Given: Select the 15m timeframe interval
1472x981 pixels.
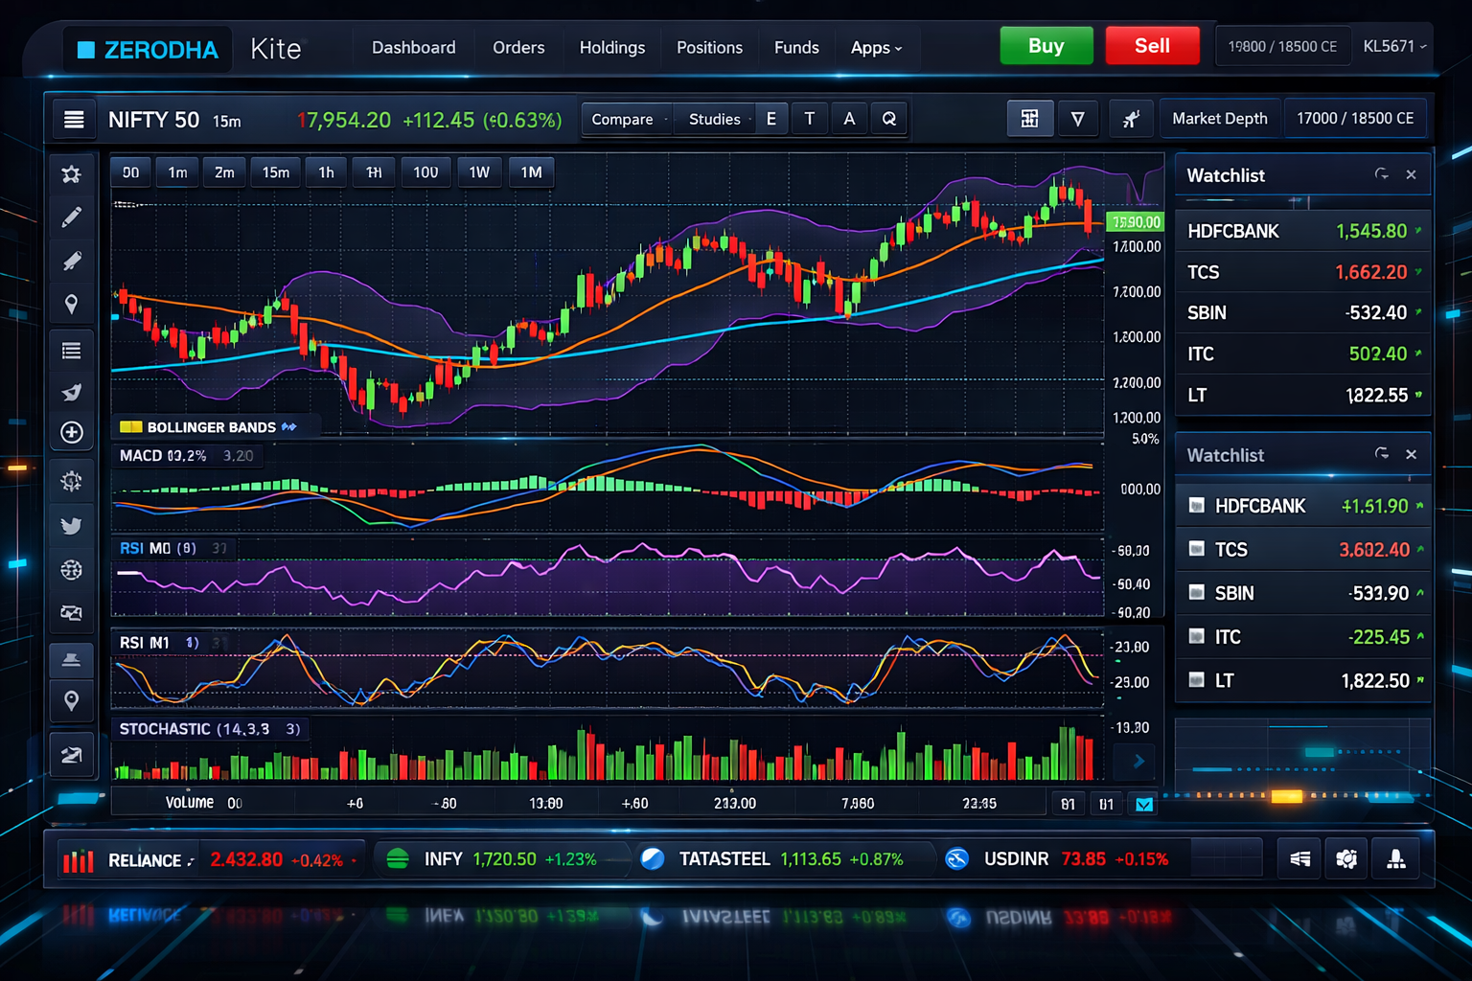Looking at the screenshot, I should point(275,172).
